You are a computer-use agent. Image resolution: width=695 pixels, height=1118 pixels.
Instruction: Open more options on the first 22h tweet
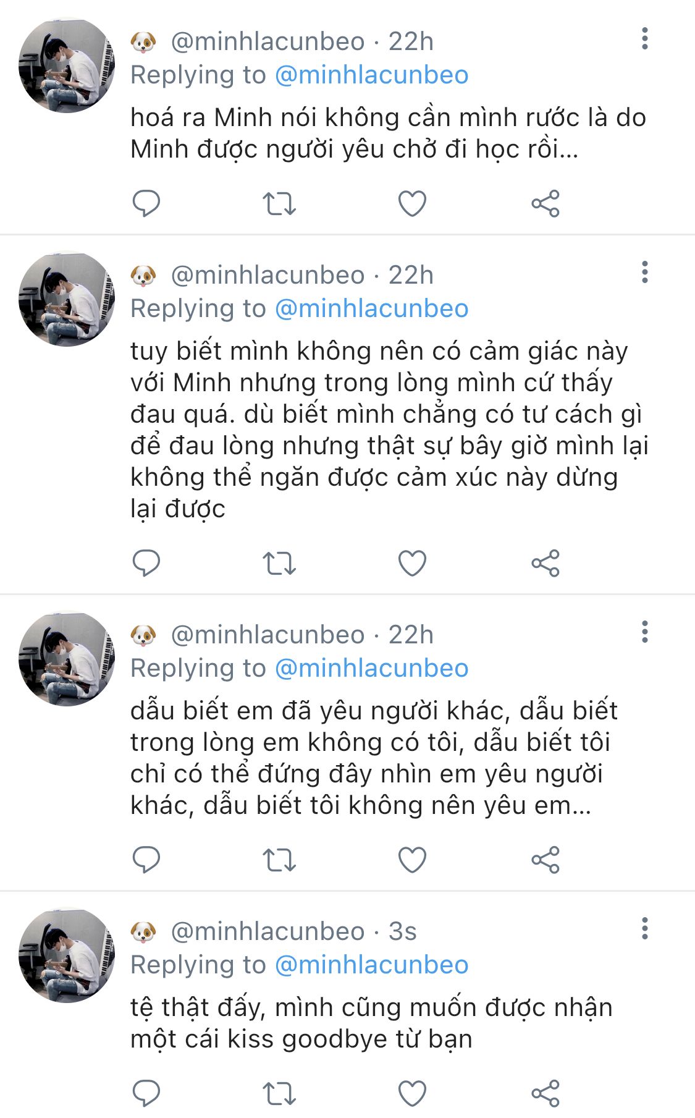click(645, 39)
